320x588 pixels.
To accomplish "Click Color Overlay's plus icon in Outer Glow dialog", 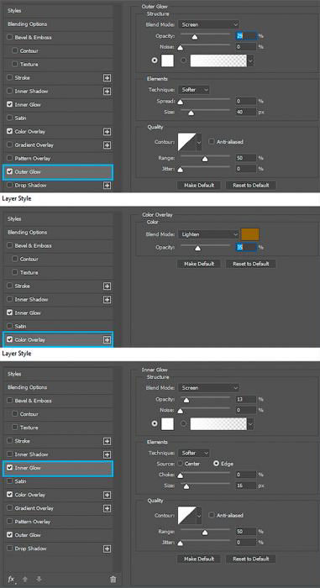I will (107, 132).
